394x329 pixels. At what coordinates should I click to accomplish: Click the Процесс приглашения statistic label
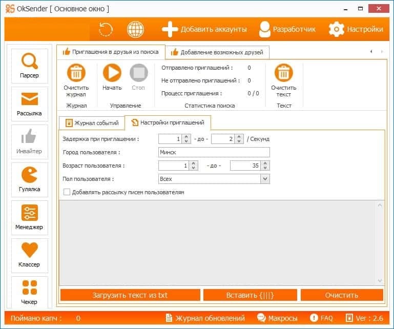pos(192,93)
